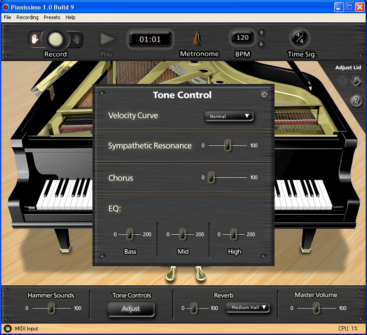Click the Mid EQ slider handle

tap(182, 234)
